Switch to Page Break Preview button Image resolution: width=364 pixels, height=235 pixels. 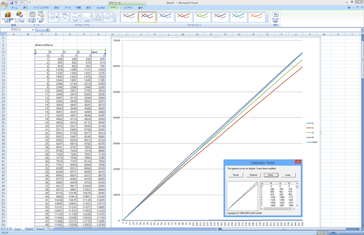[327, 233]
